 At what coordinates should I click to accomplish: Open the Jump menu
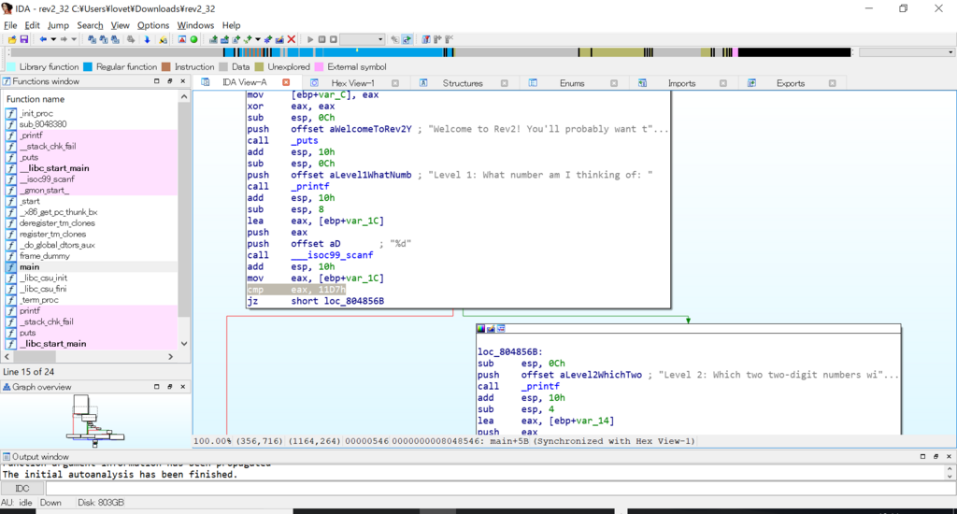click(58, 25)
